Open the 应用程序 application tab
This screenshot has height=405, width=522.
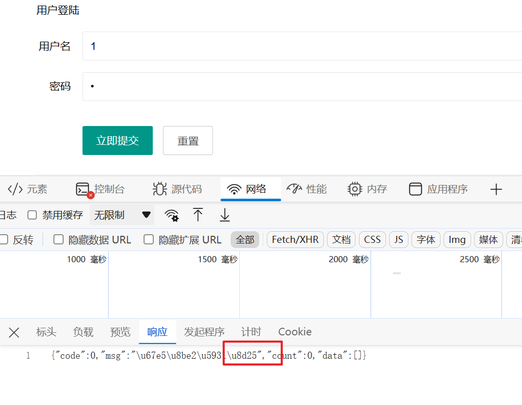tap(438, 190)
